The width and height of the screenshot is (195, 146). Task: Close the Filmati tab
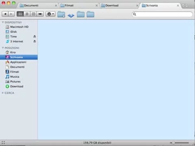(x=97, y=6)
